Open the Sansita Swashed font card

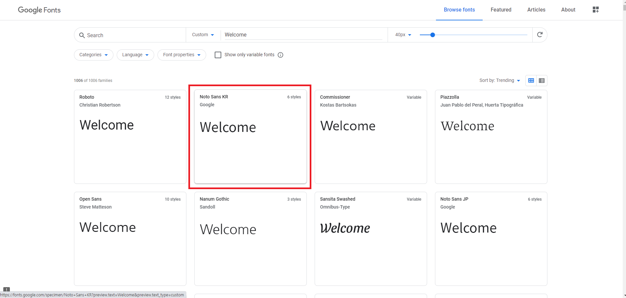(371, 239)
